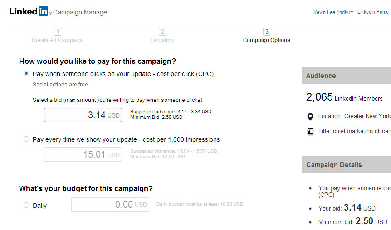Click step 2 number box icon
The width and height of the screenshot is (391, 230).
[162, 32]
